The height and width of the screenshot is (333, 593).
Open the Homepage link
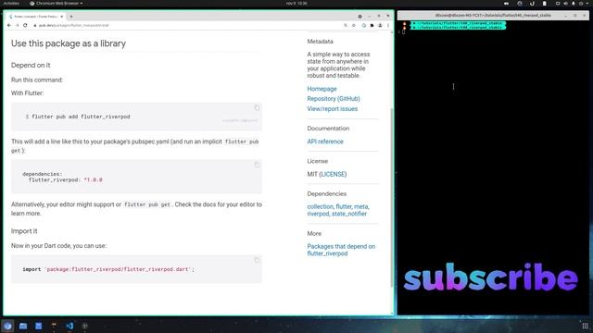tap(322, 89)
